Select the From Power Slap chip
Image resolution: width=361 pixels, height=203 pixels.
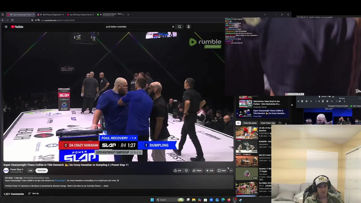[x=268, y=123]
